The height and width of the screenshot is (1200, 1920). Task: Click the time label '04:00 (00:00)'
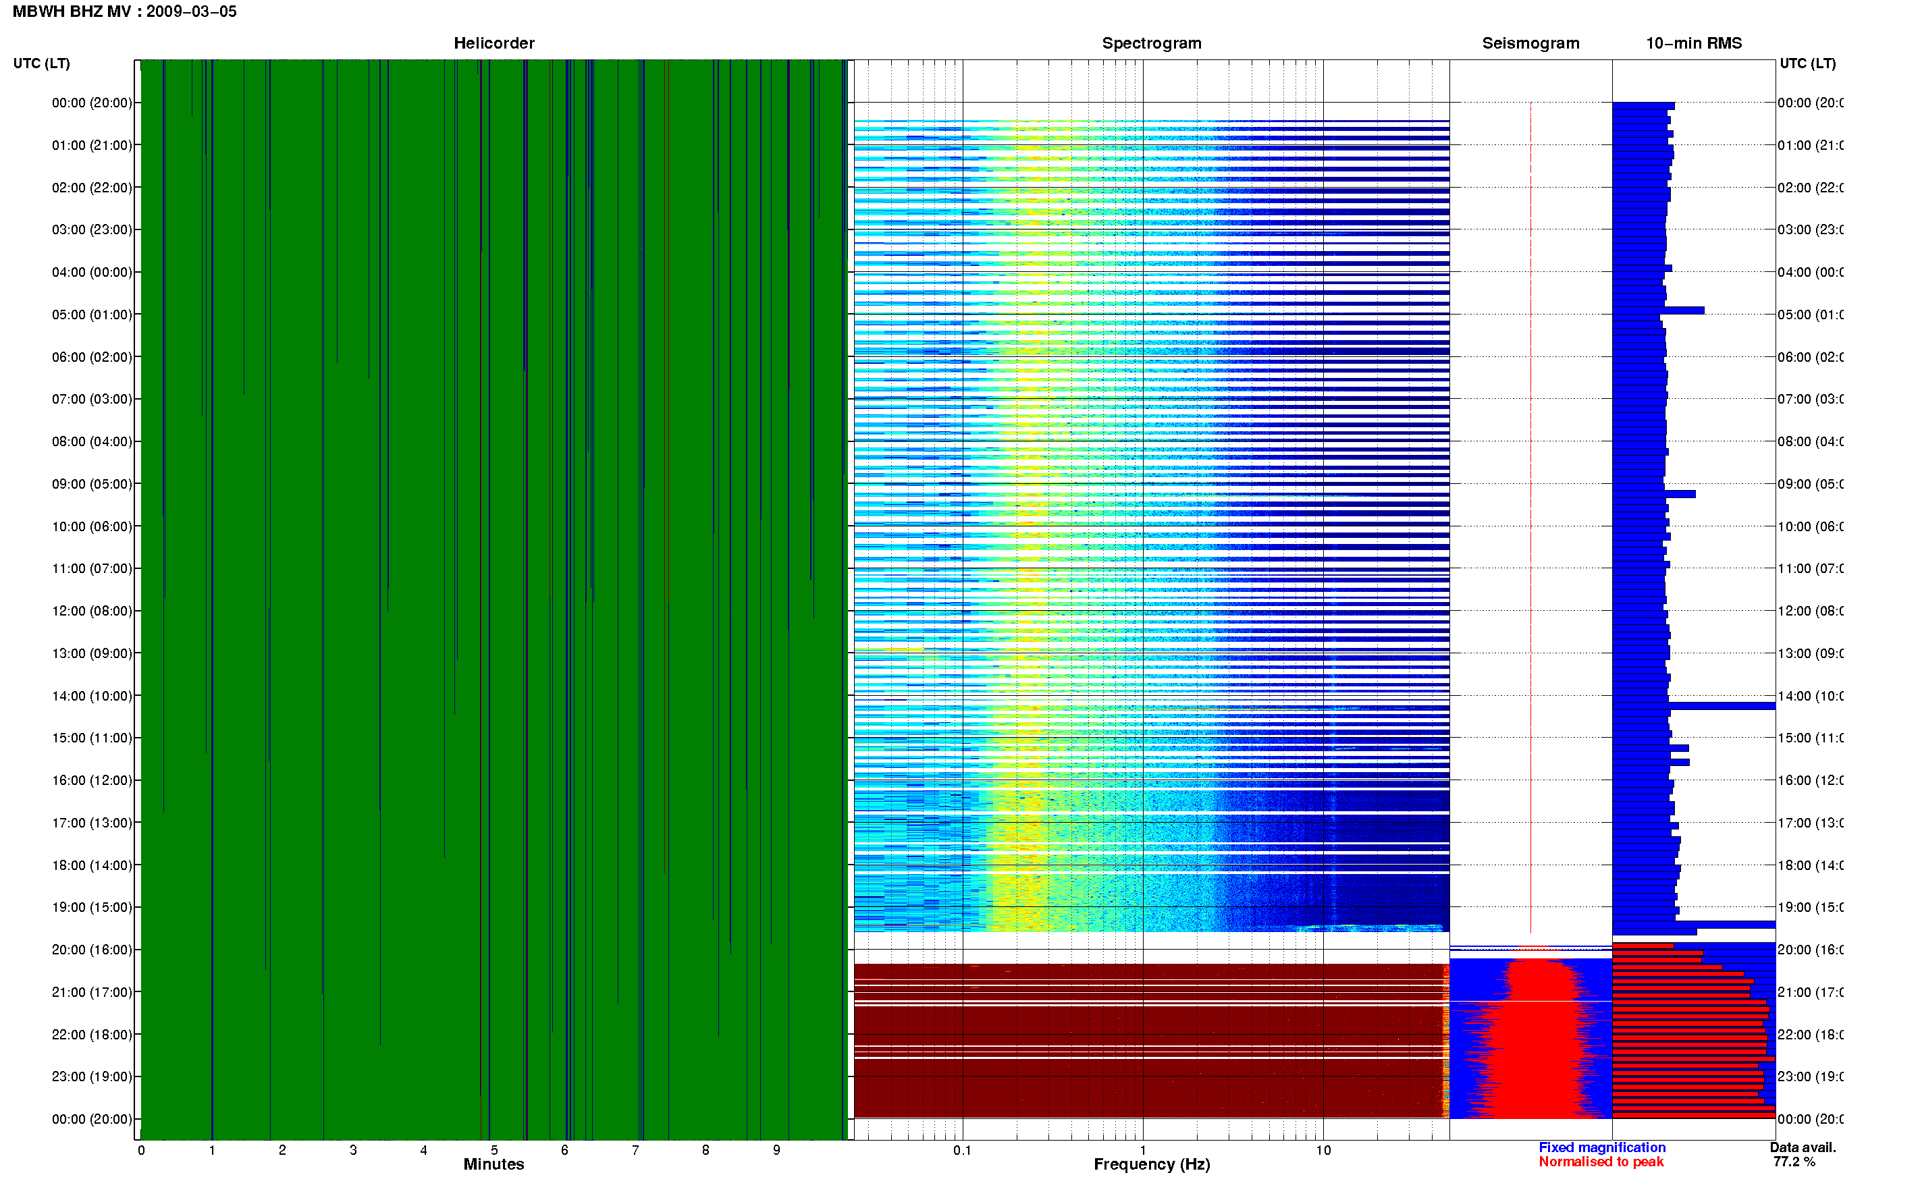[x=92, y=272]
